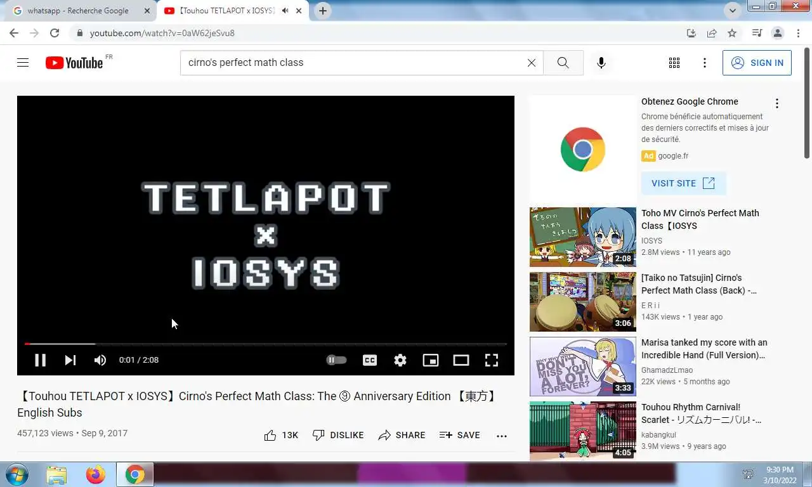This screenshot has width=812, height=487.
Task: Switch to theater mode
Action: point(461,360)
